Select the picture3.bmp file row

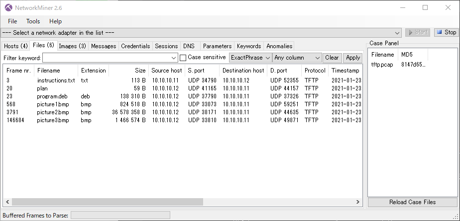[183, 120]
